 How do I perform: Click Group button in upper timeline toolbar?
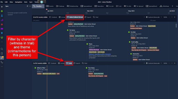coord(62,17)
